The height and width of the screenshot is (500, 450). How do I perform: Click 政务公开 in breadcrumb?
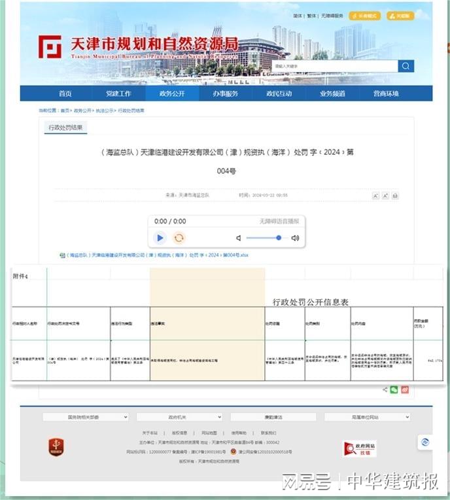tap(82, 110)
